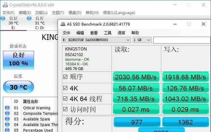Open the 1 GB test size dropdown
Screen dimensions: 211x132
click(x=142, y=40)
